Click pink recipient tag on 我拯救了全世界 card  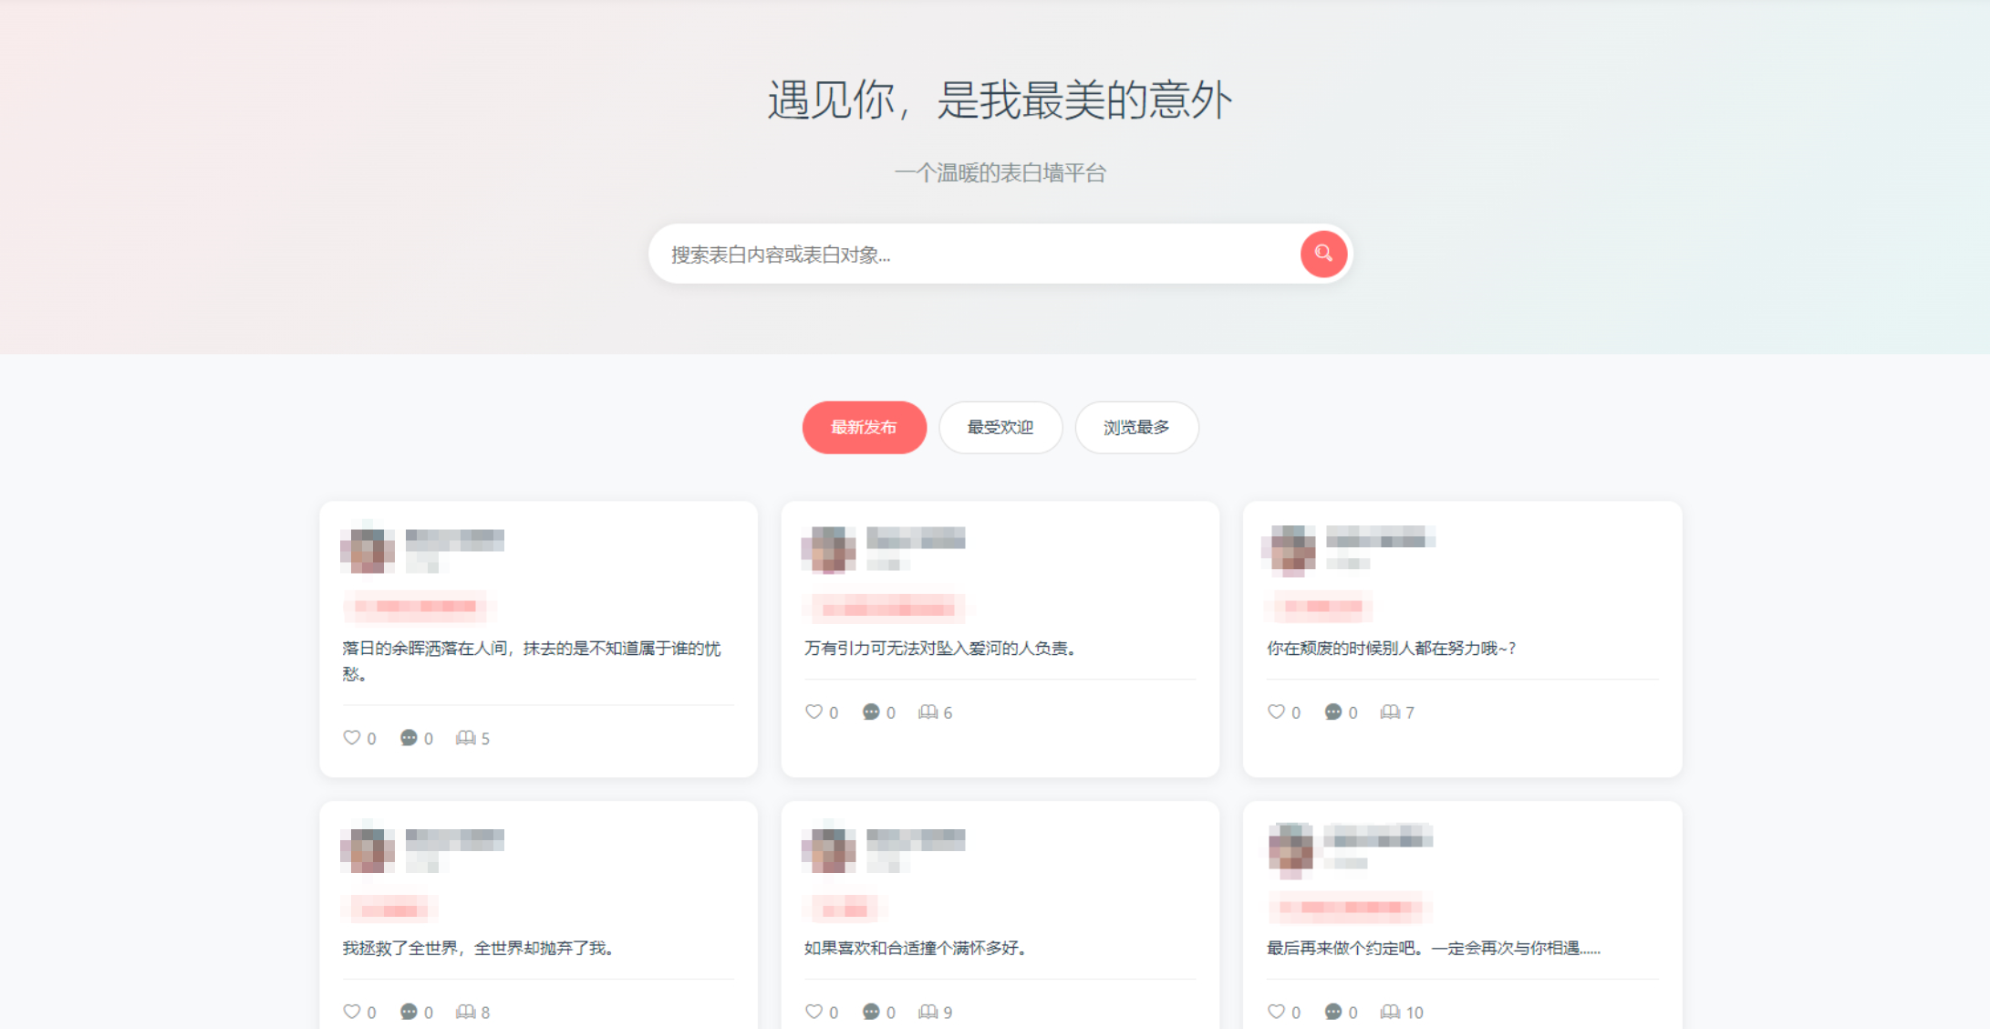[x=390, y=909]
